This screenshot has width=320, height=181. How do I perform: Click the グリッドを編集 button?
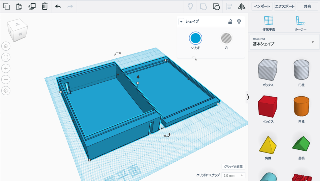click(x=233, y=167)
